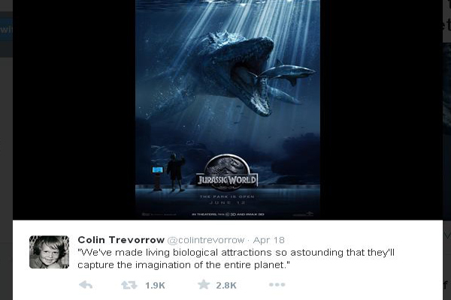This screenshot has height=300, width=451.
Task: Click the Jurassic World logo on poster
Action: click(x=227, y=172)
